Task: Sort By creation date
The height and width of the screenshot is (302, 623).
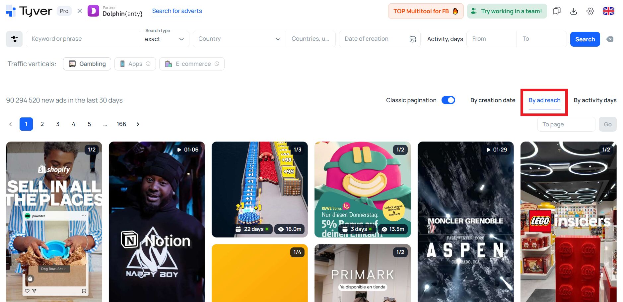Action: [x=493, y=100]
